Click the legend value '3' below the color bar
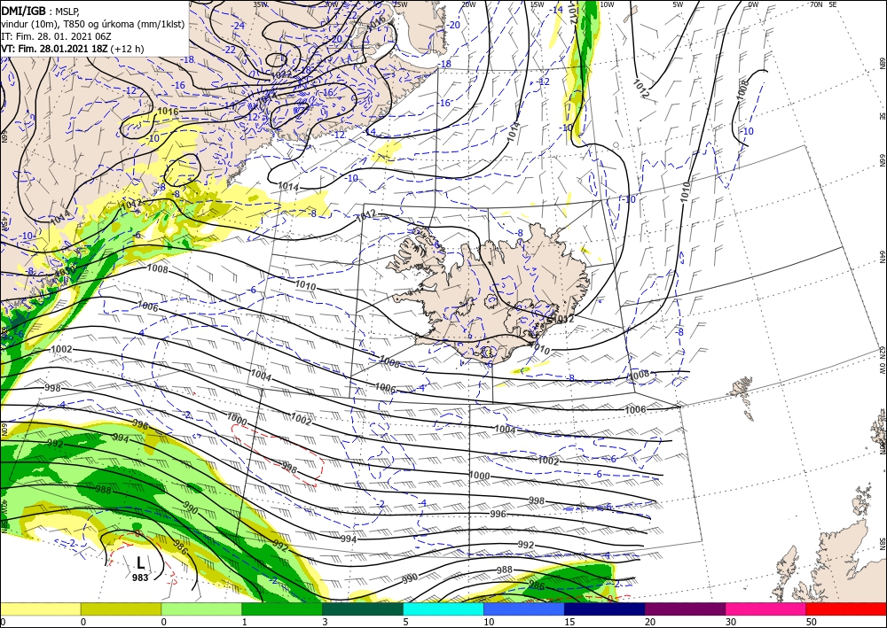The height and width of the screenshot is (628, 887). tap(326, 622)
